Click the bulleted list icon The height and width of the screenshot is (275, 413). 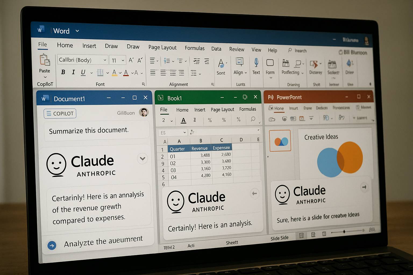167,61
